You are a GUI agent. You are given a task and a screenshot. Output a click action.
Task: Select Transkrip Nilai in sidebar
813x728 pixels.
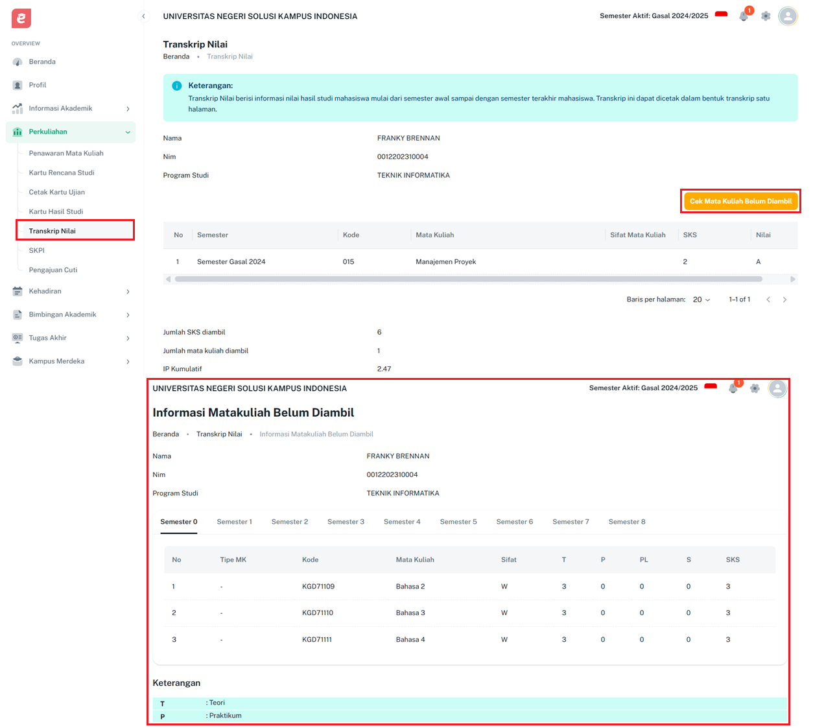click(75, 230)
